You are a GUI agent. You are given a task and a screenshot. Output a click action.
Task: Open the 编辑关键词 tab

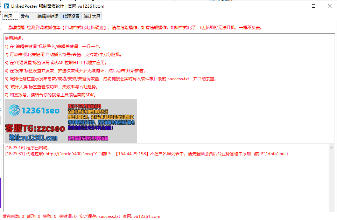pyautogui.click(x=47, y=16)
